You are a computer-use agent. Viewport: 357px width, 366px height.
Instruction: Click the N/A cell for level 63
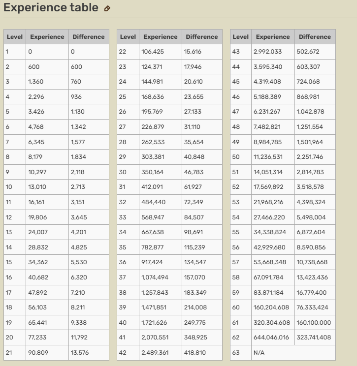[x=293, y=353]
